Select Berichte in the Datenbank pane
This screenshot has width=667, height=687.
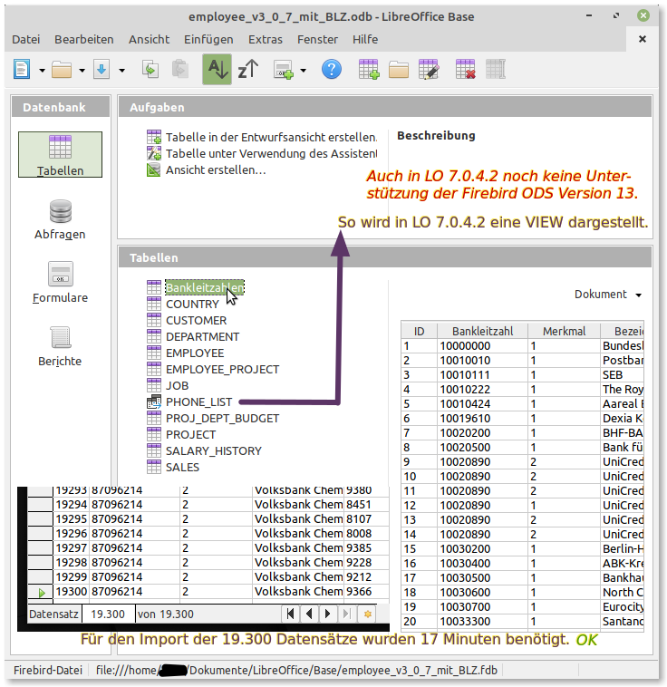pos(60,346)
